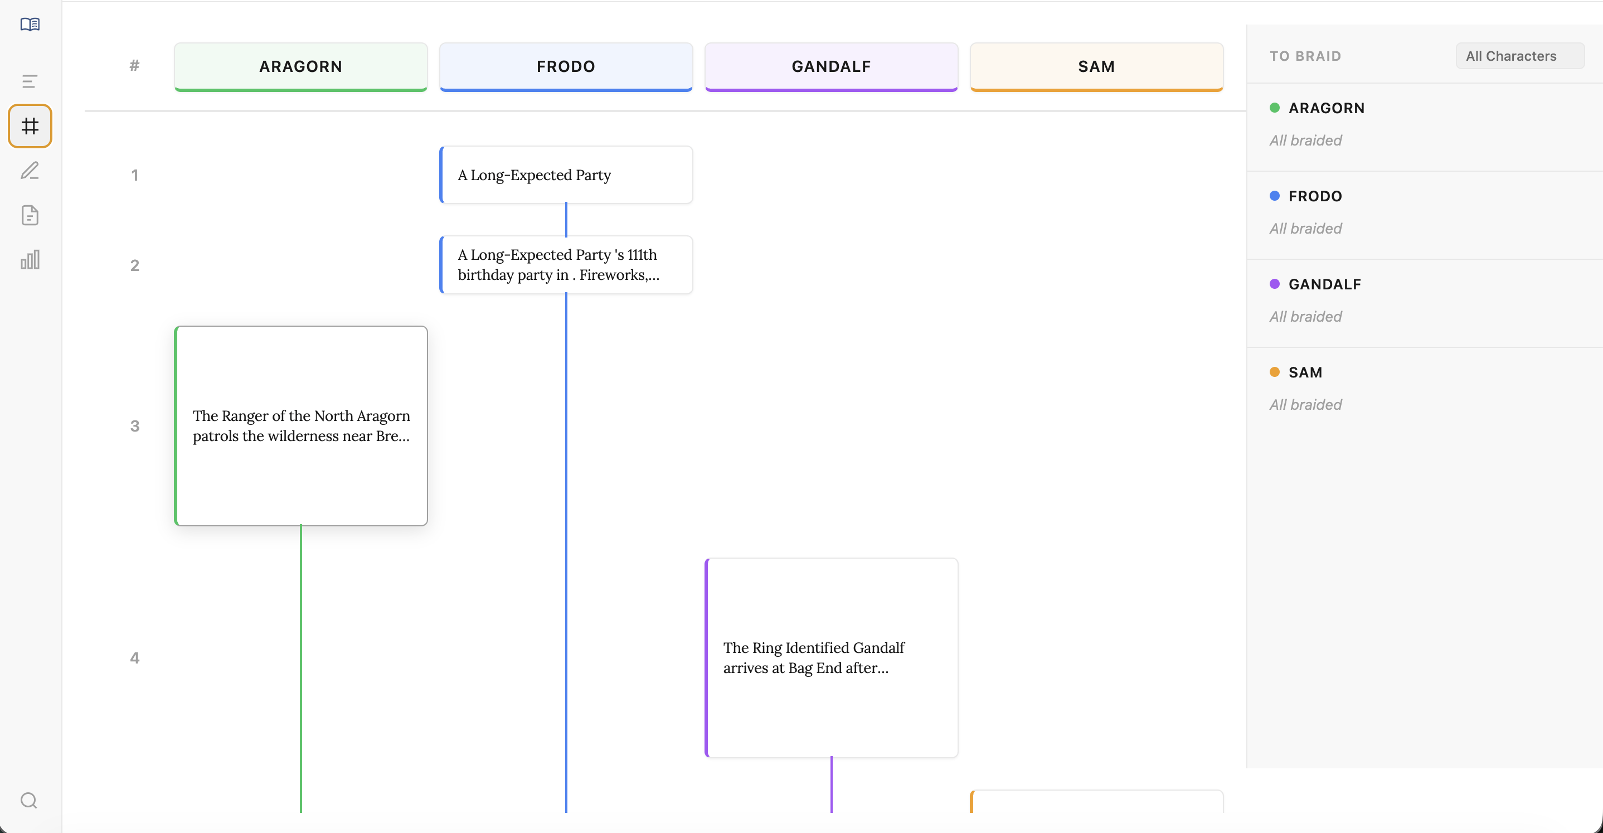
Task: Click the search magnifier icon
Action: [28, 800]
